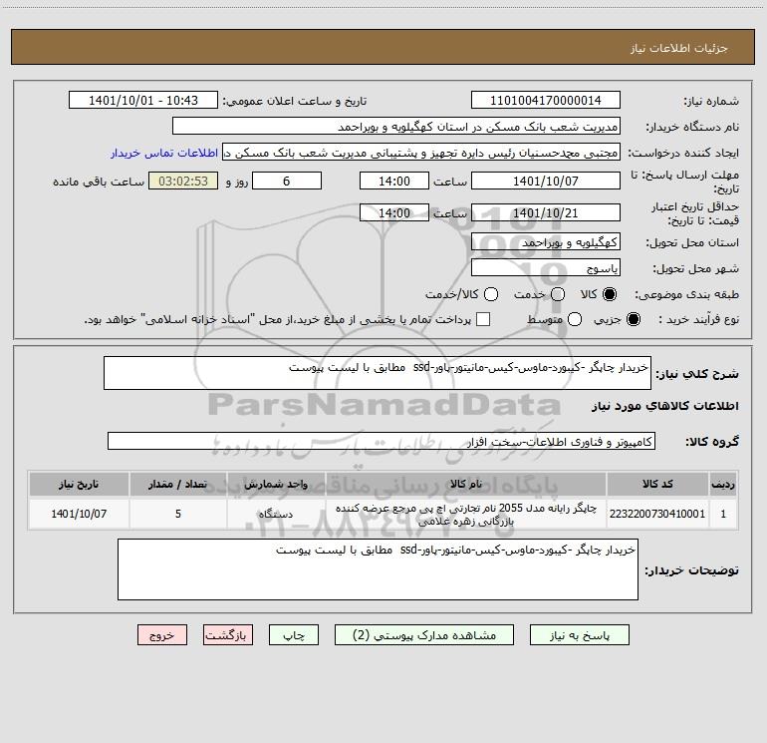Click the تعداد / مقدار column header

click(178, 484)
